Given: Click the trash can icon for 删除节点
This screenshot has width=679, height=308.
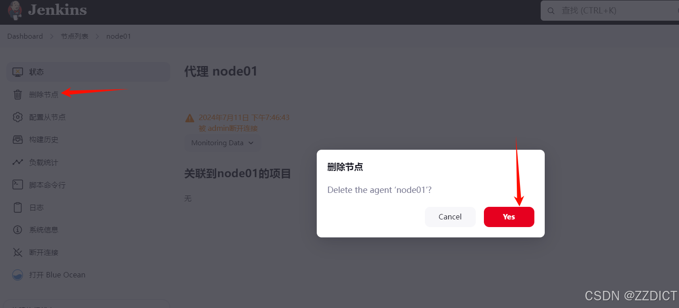Looking at the screenshot, I should click(x=18, y=94).
